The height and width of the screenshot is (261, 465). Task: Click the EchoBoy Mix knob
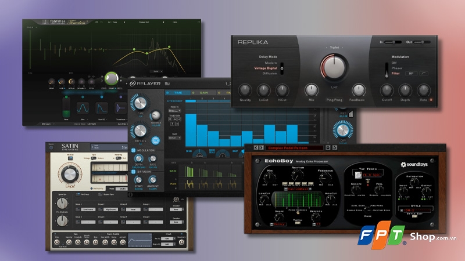pyautogui.click(x=270, y=177)
